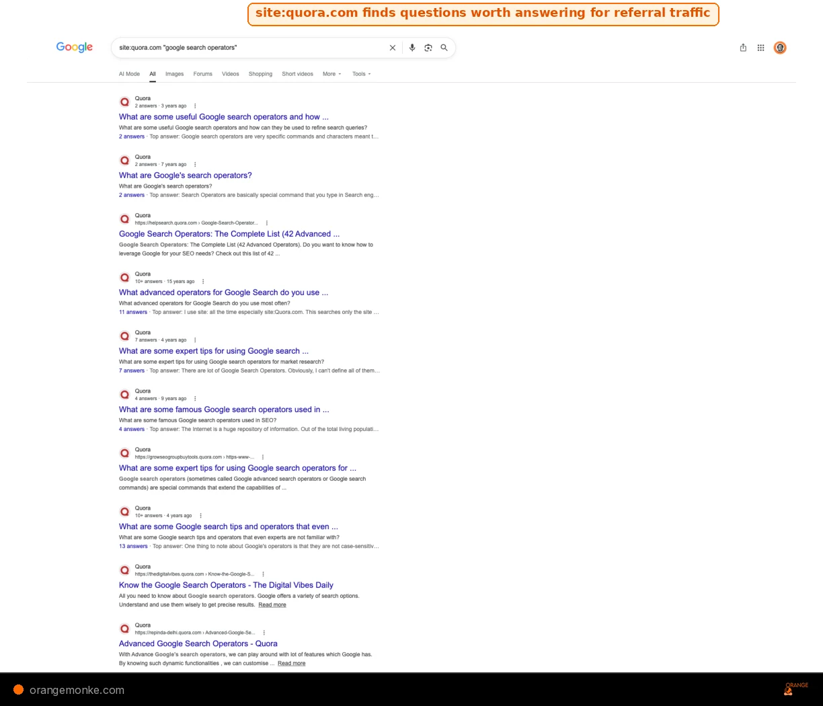Viewport: 823px width, 706px height.
Task: Open three-dot menu for '15 years ago' result
Action: 203,281
